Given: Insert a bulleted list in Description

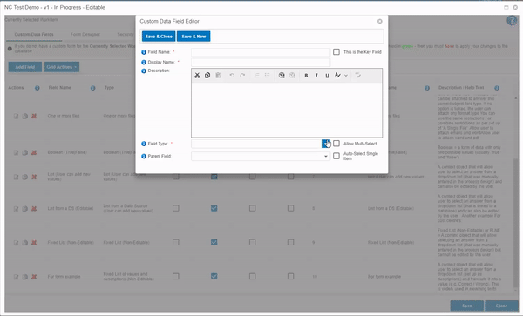Looking at the screenshot, I should (268, 76).
